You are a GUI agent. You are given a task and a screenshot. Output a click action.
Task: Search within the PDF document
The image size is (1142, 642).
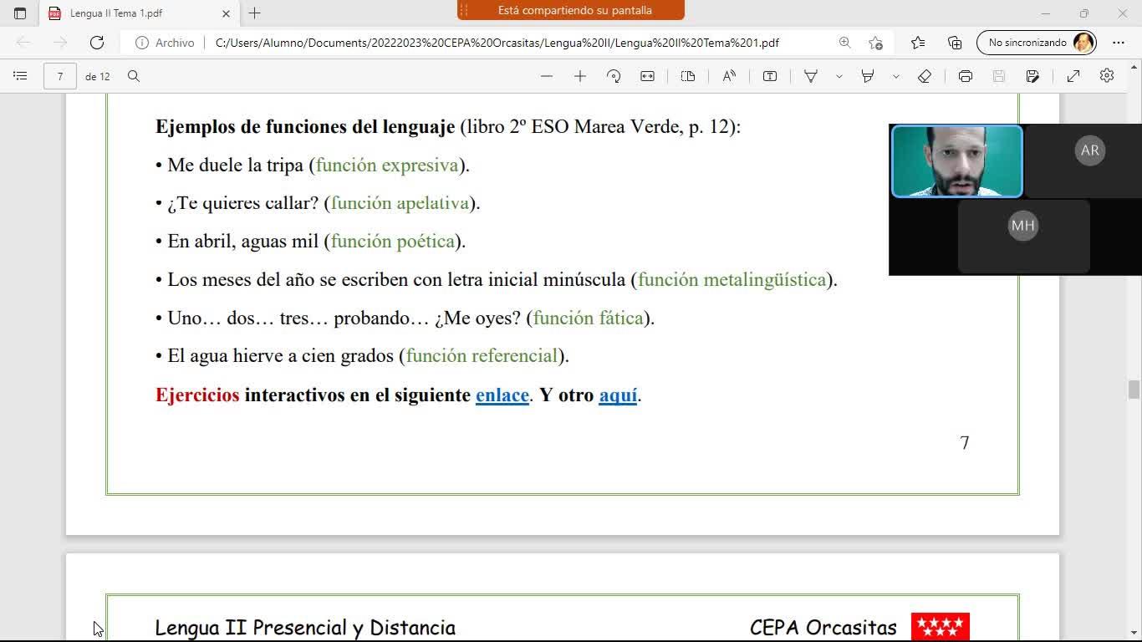click(x=134, y=76)
